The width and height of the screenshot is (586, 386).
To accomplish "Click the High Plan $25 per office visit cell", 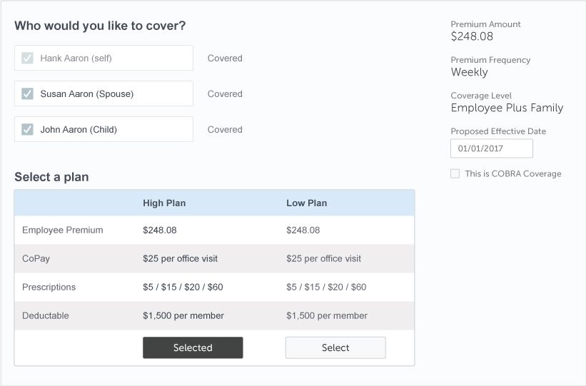I will 180,259.
